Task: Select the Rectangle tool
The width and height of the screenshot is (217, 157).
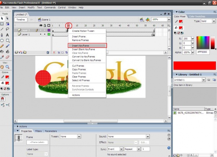Action: [8, 41]
